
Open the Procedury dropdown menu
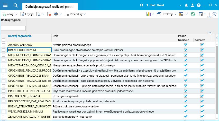coord(76,14)
